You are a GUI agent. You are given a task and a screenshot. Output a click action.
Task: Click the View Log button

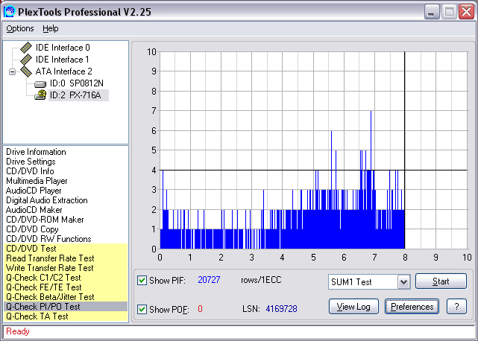click(353, 307)
